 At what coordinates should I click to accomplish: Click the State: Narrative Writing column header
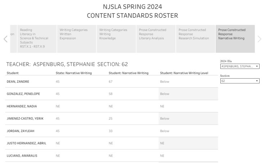pyautogui.click(x=74, y=73)
